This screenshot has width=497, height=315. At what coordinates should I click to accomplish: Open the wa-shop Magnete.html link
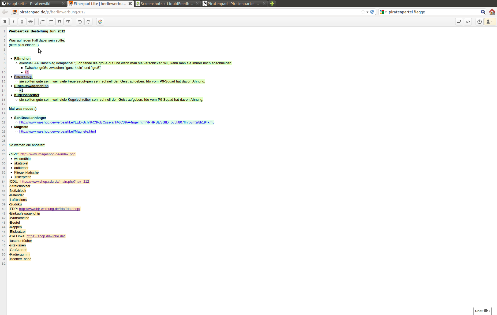pos(58,132)
